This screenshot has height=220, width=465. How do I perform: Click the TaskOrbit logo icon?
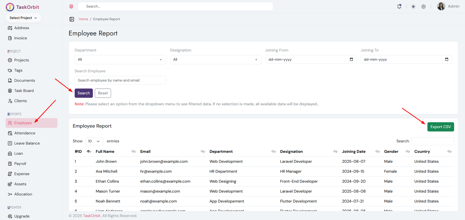point(10,7)
